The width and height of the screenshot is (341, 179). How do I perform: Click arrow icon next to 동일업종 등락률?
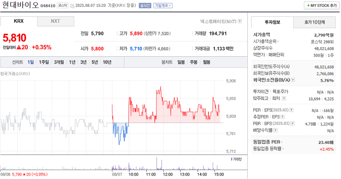click(x=283, y=149)
